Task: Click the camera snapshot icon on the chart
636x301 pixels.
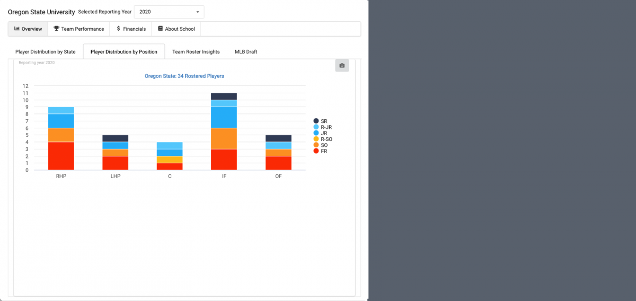Action: click(x=342, y=66)
